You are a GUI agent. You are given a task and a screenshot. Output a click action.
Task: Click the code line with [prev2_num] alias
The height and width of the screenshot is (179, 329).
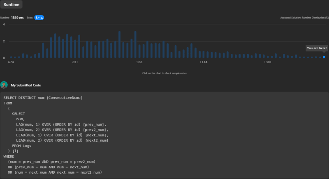pyautogui.click(x=63, y=130)
